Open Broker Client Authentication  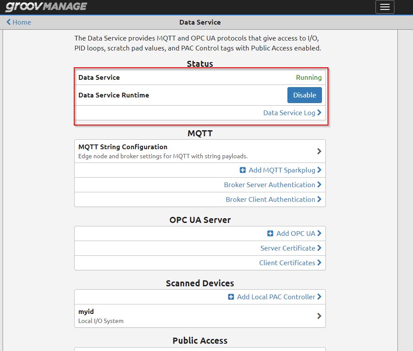click(x=270, y=200)
